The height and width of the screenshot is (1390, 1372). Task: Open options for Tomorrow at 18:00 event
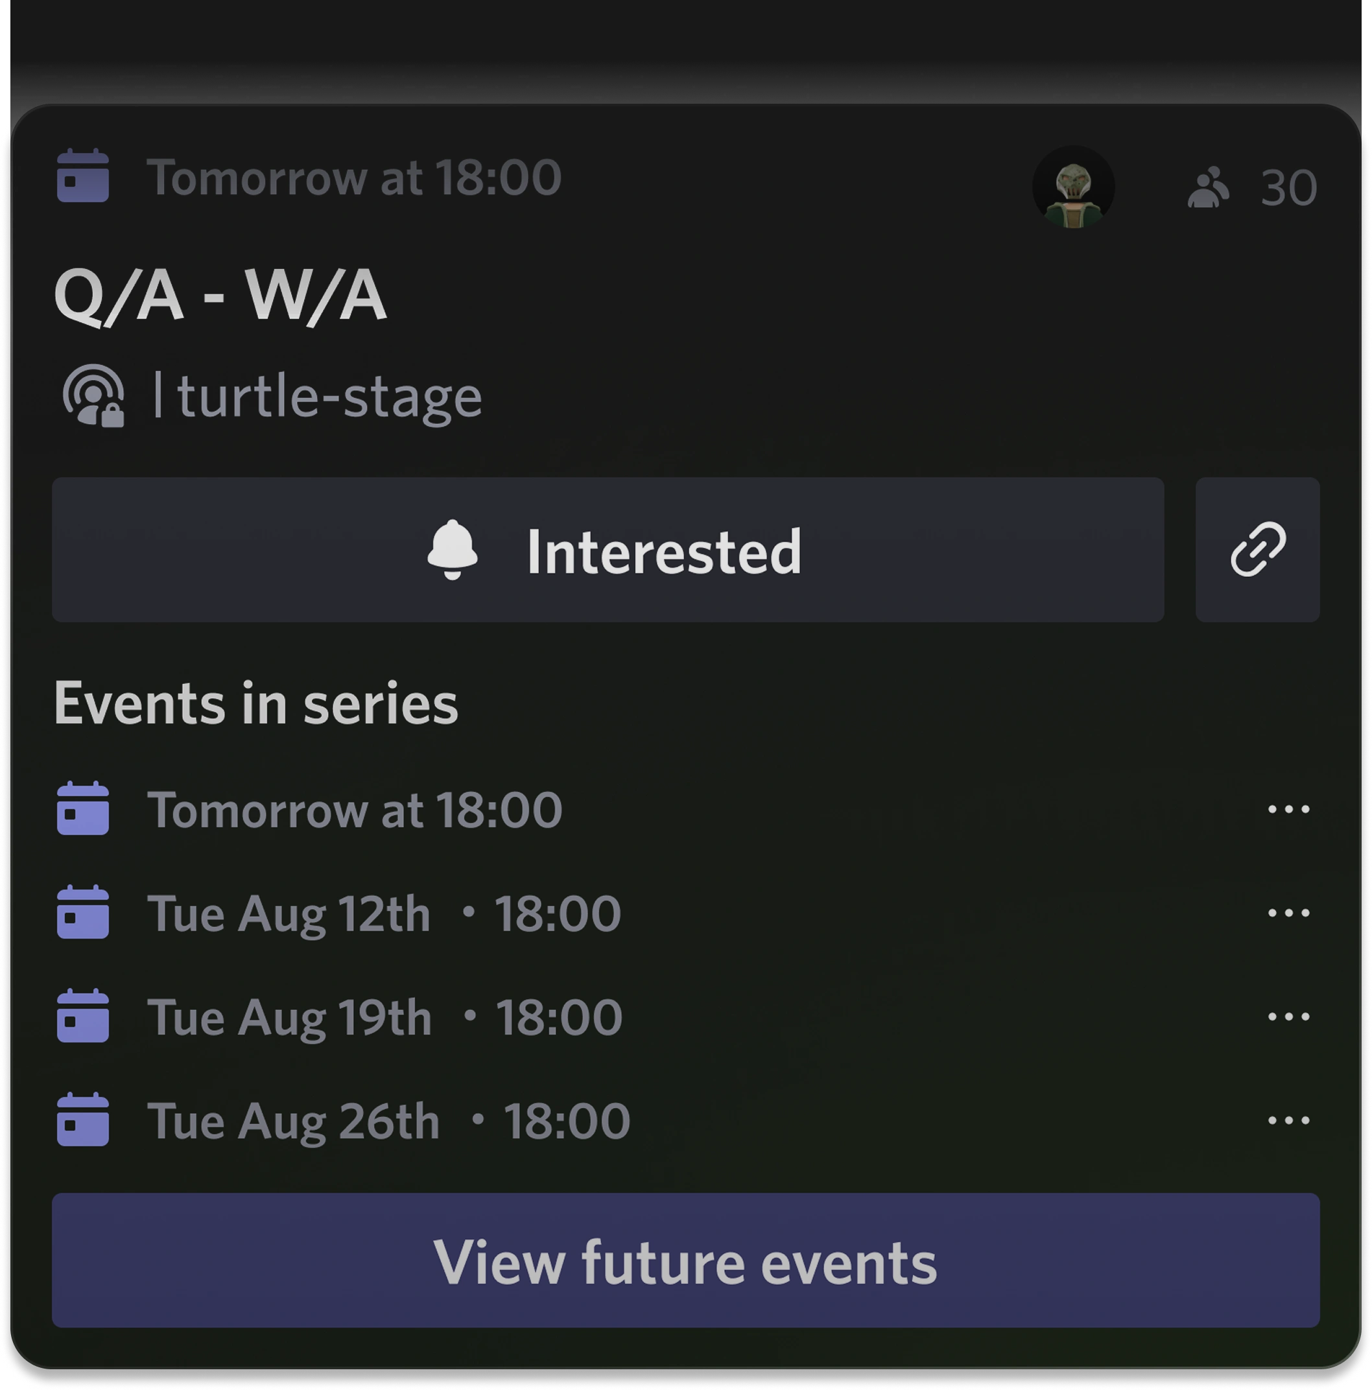coord(1288,809)
